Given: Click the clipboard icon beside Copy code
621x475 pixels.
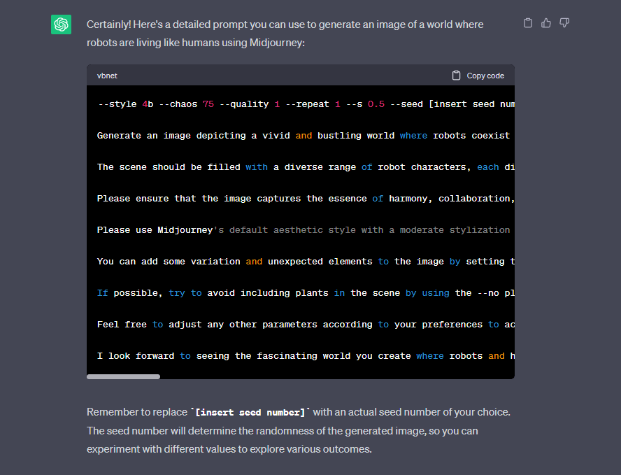Looking at the screenshot, I should click(455, 75).
